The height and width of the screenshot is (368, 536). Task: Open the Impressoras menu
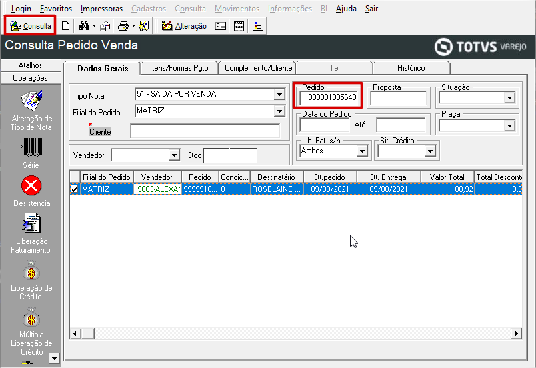tap(101, 9)
